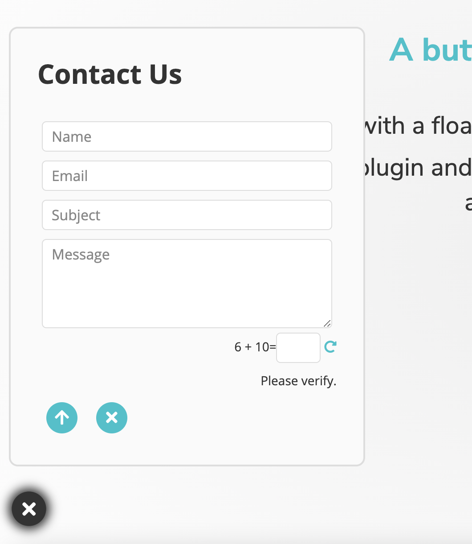The image size is (472, 544).
Task: Focus the Subject input field
Action: tap(187, 215)
